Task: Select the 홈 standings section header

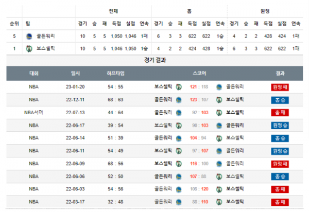Action: (189, 11)
